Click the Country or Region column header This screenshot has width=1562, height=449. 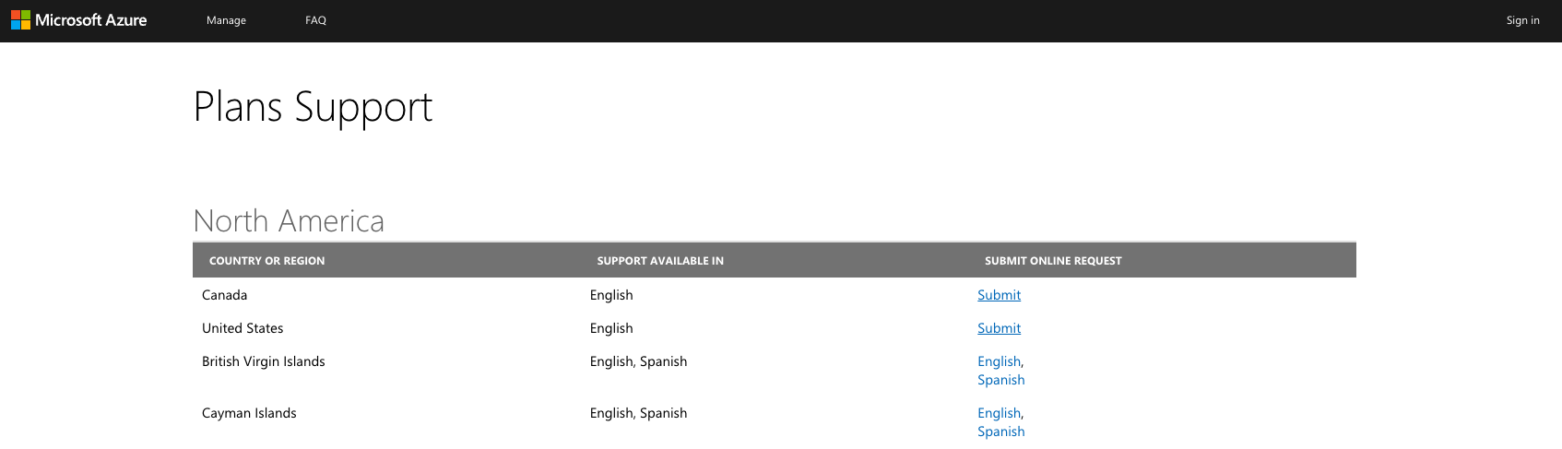click(x=266, y=261)
